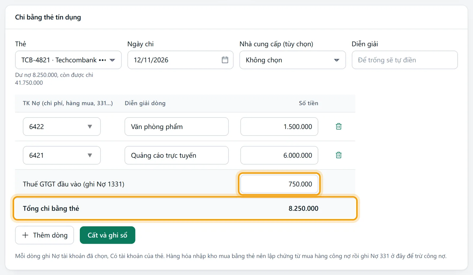Click the 1.500.000 amount field
The width and height of the screenshot is (473, 275).
click(279, 127)
